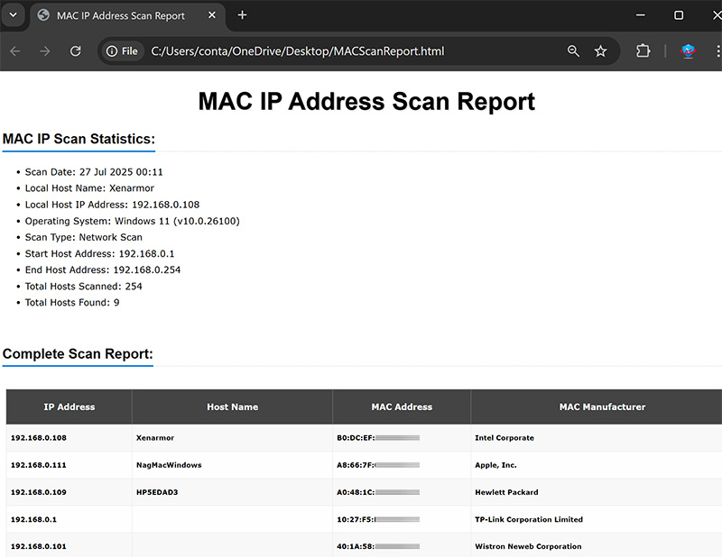Image resolution: width=722 pixels, height=557 pixels.
Task: Click the IP Address column header
Action: point(69,407)
